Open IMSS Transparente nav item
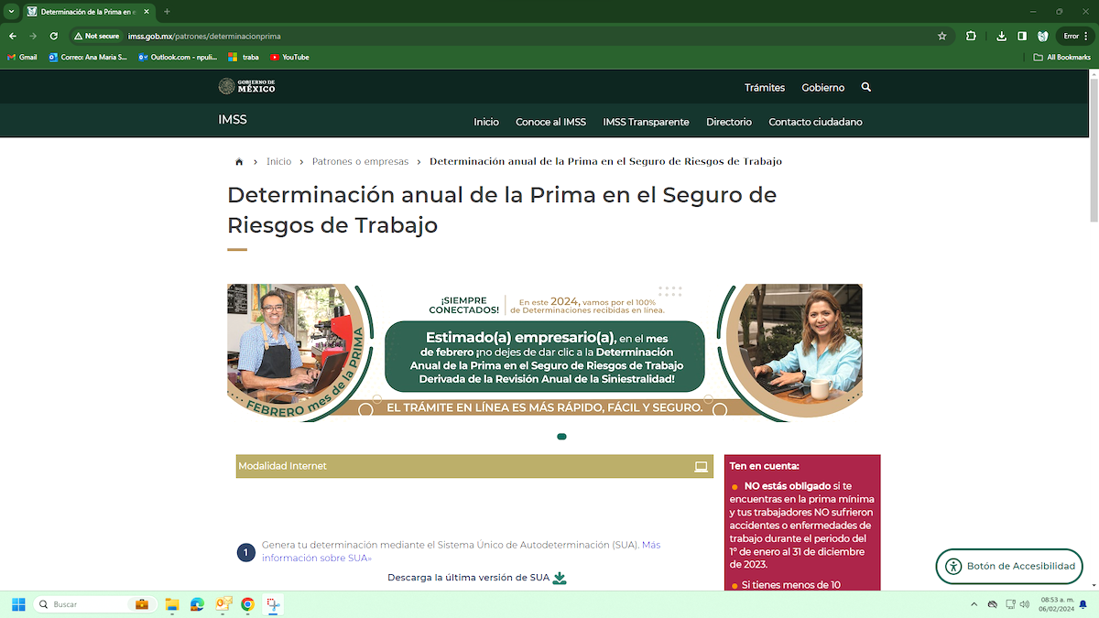 point(646,123)
